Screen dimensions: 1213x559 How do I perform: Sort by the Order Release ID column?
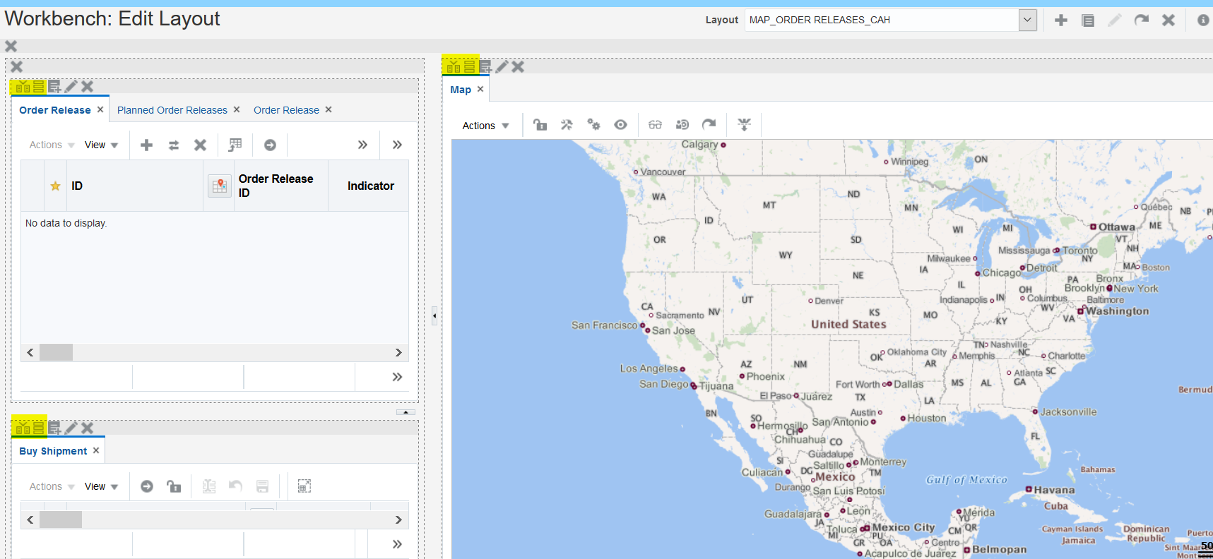[x=276, y=186]
